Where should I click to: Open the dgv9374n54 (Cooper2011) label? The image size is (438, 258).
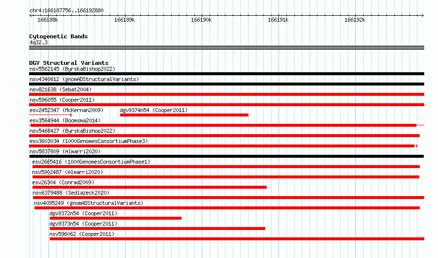[x=154, y=110]
